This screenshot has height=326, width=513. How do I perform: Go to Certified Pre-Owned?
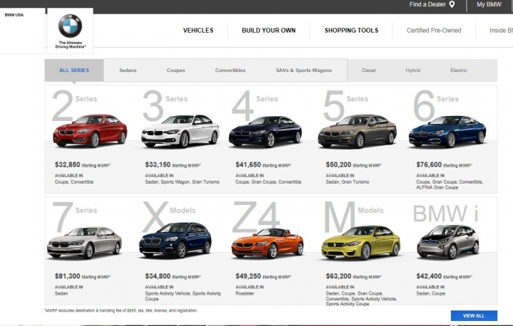[x=434, y=31]
